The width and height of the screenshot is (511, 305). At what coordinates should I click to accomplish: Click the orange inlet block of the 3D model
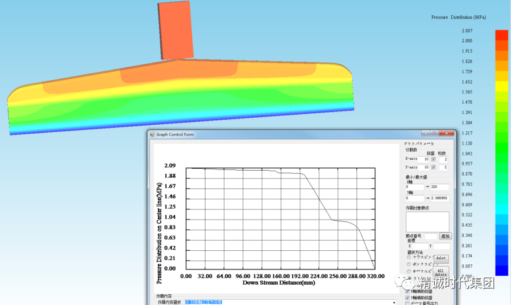[x=176, y=31]
